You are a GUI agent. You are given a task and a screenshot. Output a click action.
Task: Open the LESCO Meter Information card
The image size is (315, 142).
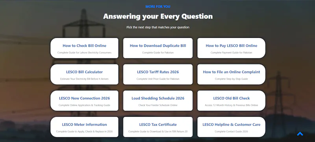[84, 127]
